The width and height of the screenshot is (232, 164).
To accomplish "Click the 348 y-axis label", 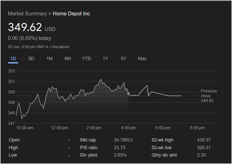I will click(11, 113).
